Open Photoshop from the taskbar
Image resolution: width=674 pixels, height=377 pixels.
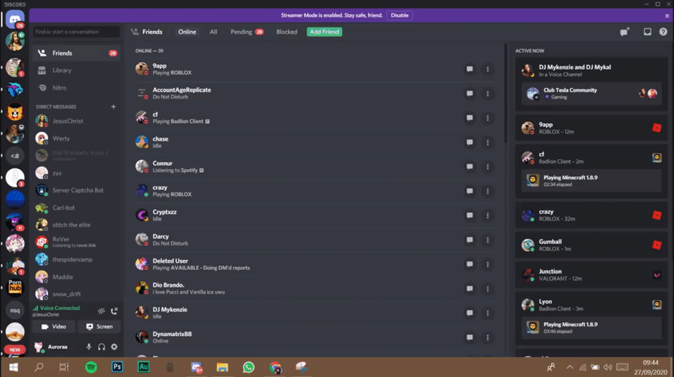click(x=117, y=367)
